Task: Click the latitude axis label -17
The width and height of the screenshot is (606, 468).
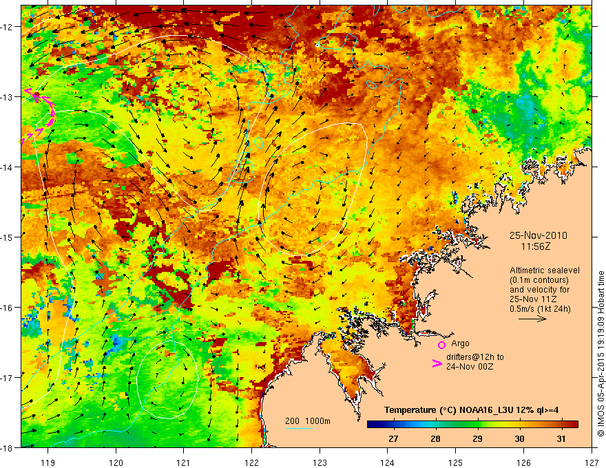Action: tap(6, 378)
